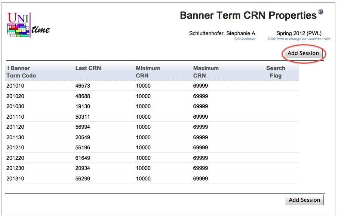Screen dimensions: 338x222
Task: Click Last CRN value 46573
Action: pyautogui.click(x=83, y=86)
